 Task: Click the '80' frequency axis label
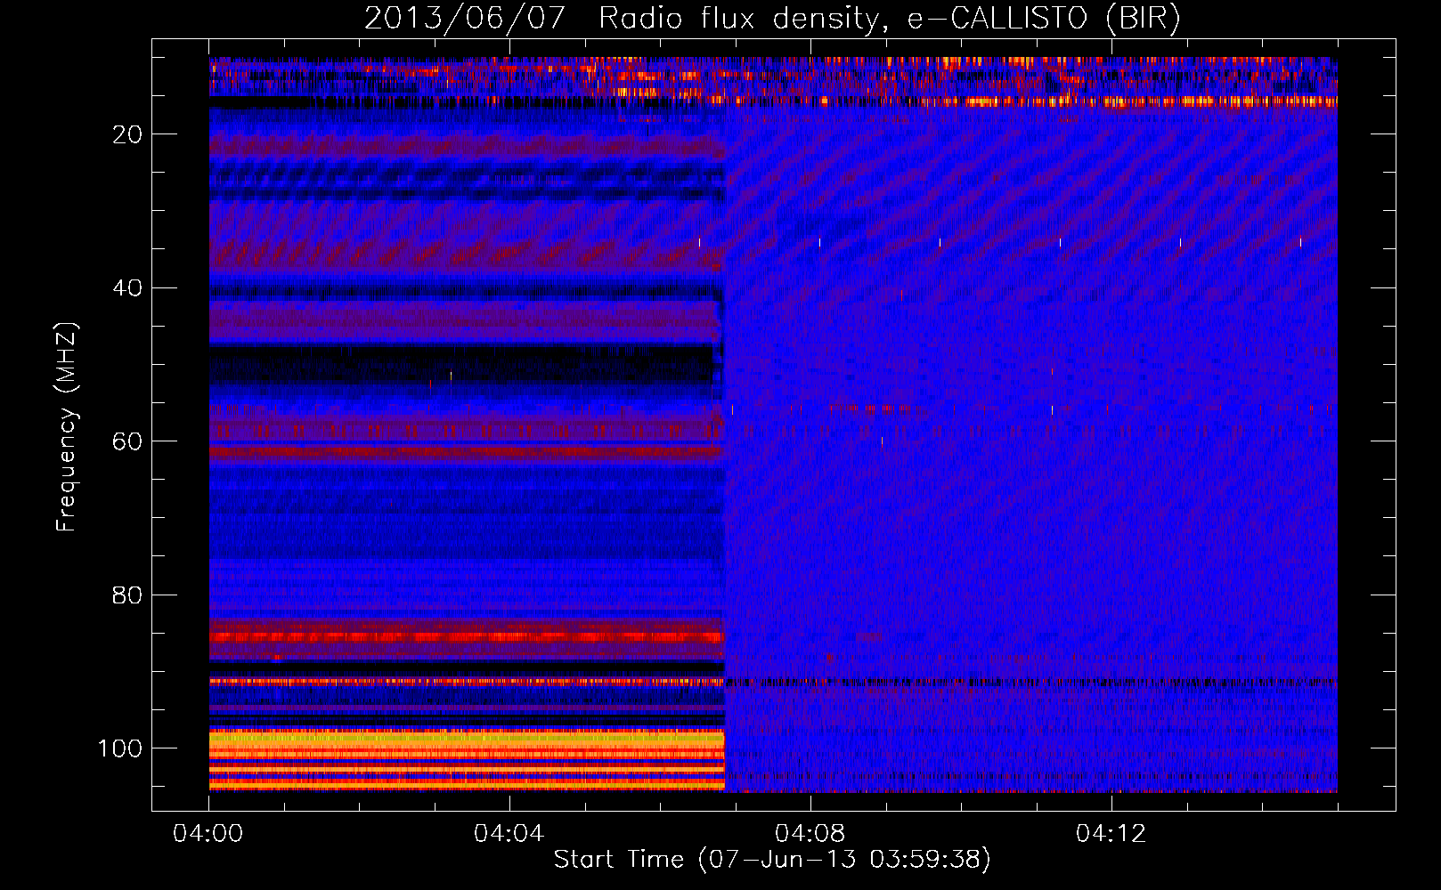pos(128,595)
